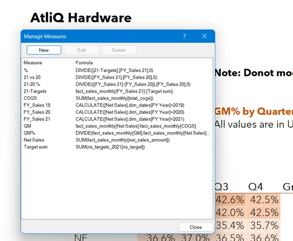Select the 21-20 % measure
Image resolution: width=293 pixels, height=241 pixels.
(x=32, y=84)
